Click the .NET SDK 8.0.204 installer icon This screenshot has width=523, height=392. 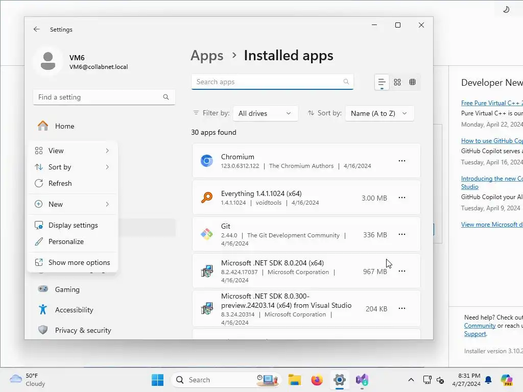tap(207, 271)
